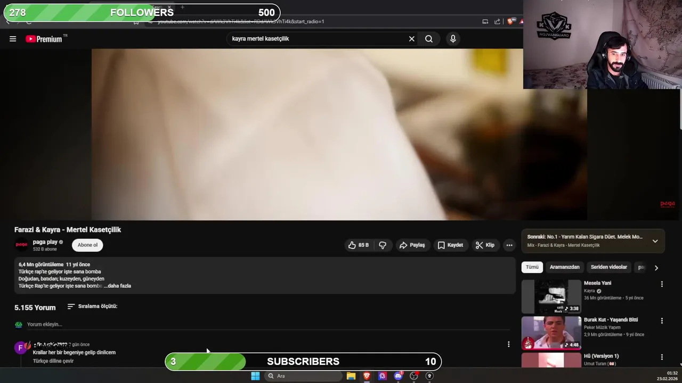
Task: Select the Tümü filter chip
Action: point(532,267)
